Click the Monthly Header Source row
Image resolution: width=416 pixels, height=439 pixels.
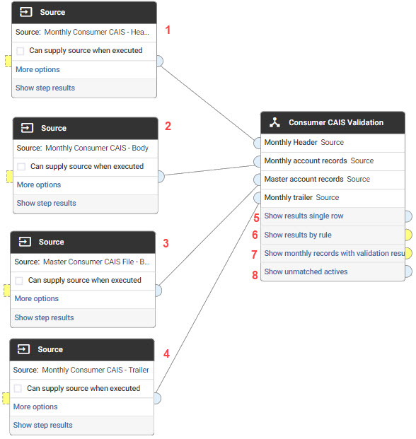[333, 143]
